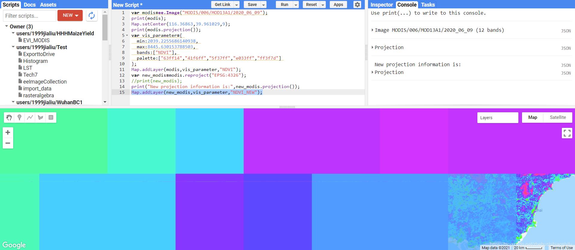
Task: Open the Docs tab
Action: 30,5
